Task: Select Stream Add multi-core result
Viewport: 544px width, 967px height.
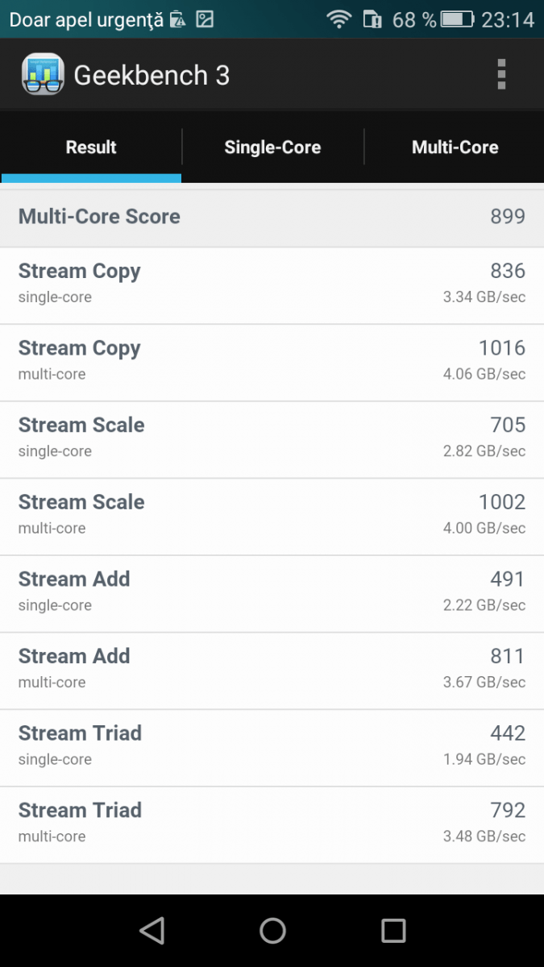Action: (272, 671)
